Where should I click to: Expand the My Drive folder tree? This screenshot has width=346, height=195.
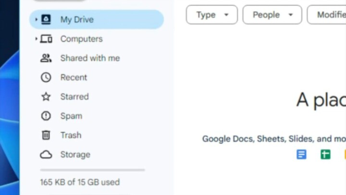pos(36,19)
